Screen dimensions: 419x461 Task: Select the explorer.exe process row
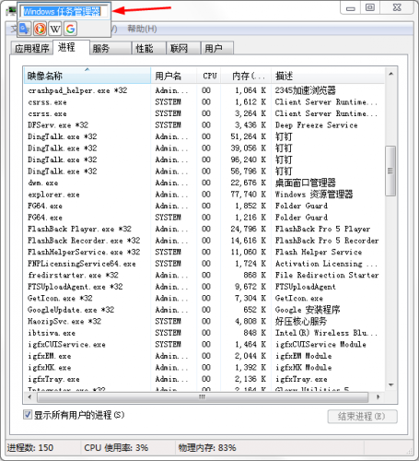click(204, 195)
